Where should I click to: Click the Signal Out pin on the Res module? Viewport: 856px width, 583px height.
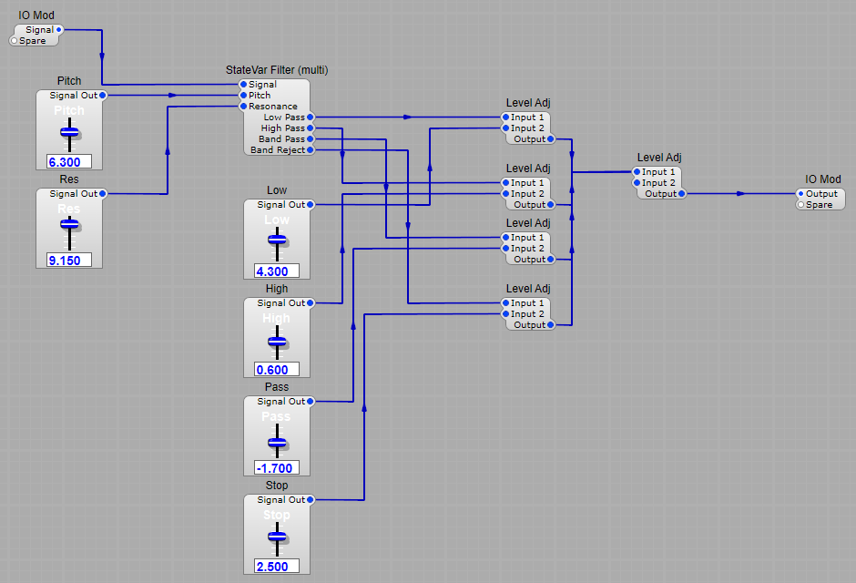coord(101,193)
